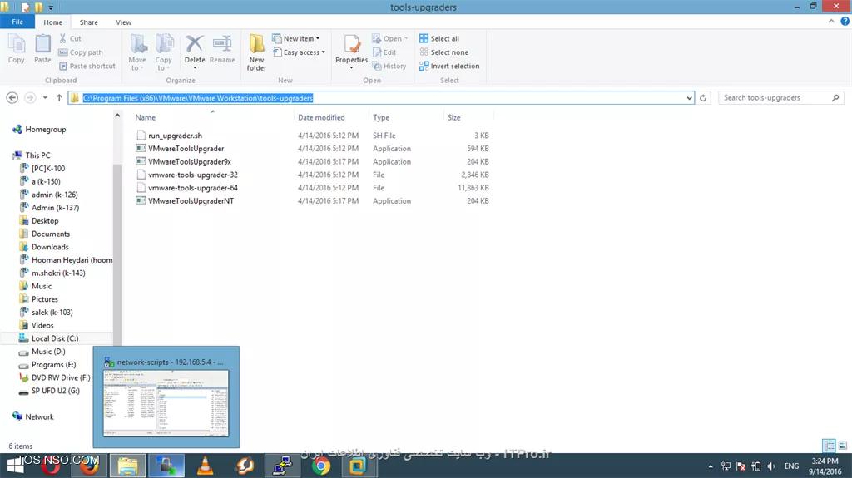
Task: Expand the address bar history dropdown
Action: tap(689, 98)
